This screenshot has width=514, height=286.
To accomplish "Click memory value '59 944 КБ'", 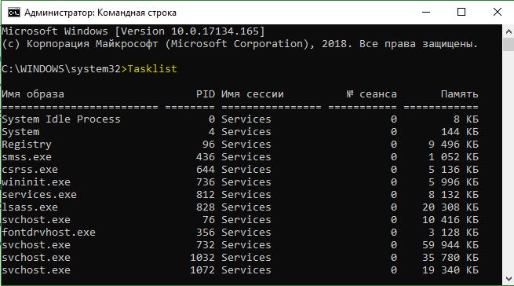I will [x=450, y=245].
